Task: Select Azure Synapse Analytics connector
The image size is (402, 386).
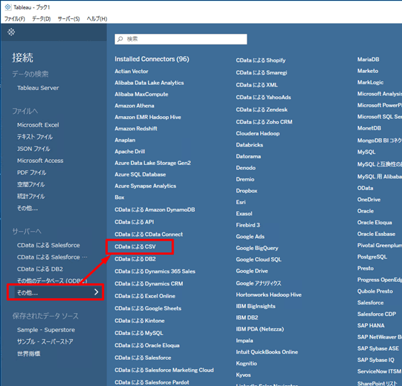Action: (145, 186)
